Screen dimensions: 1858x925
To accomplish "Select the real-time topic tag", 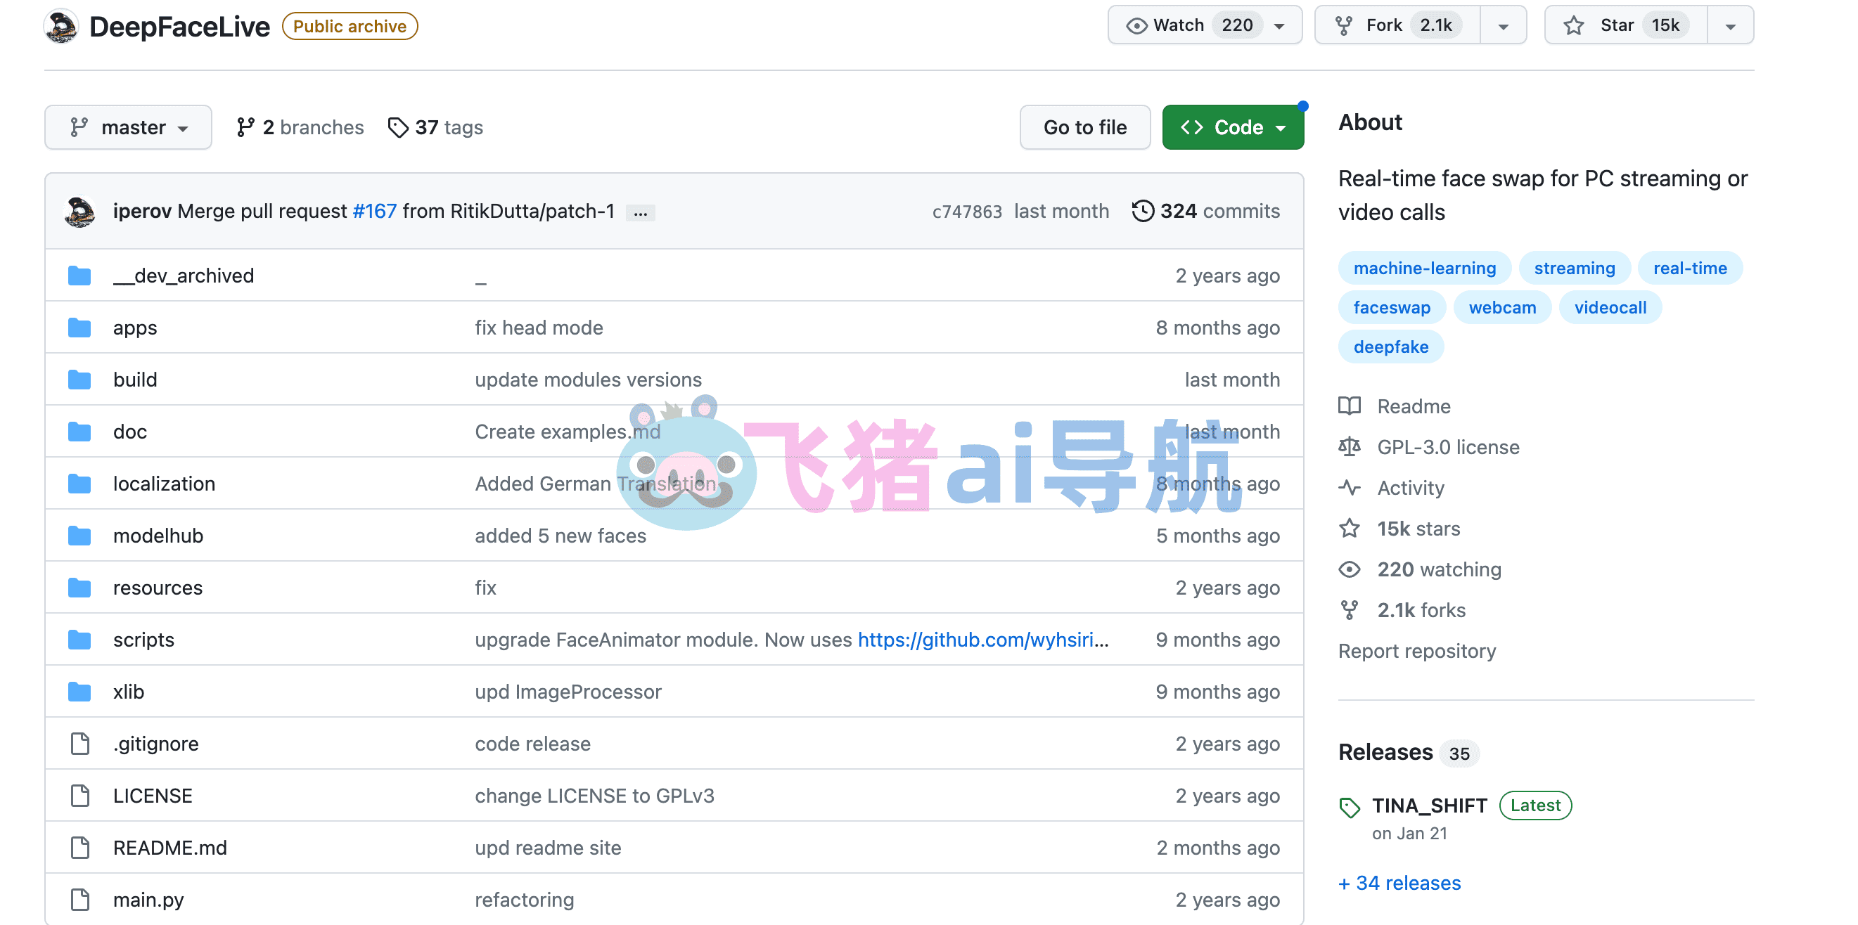I will tap(1690, 269).
